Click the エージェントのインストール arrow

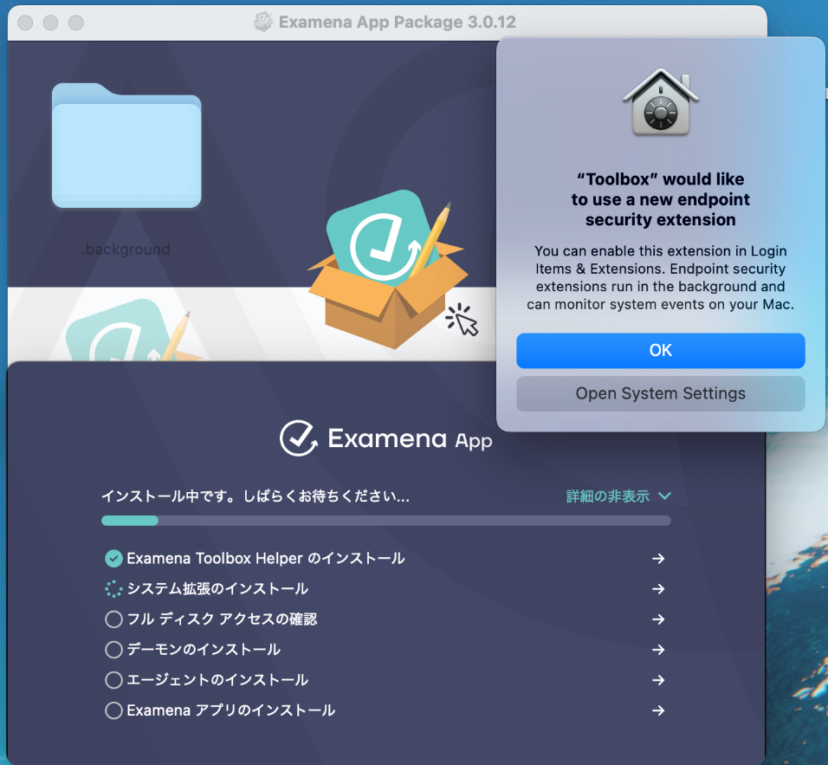pyautogui.click(x=658, y=680)
